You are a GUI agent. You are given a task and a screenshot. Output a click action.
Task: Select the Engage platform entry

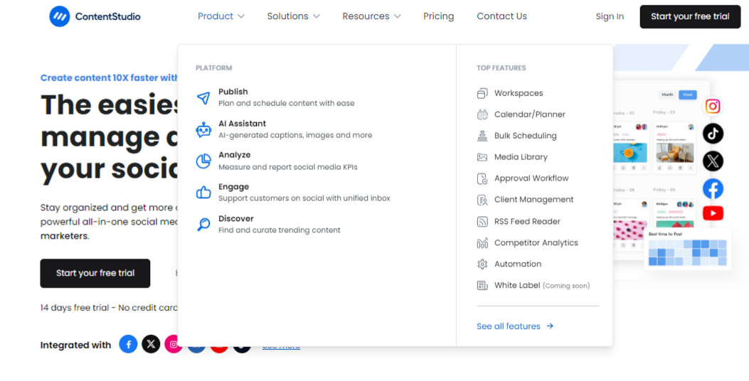293,193
